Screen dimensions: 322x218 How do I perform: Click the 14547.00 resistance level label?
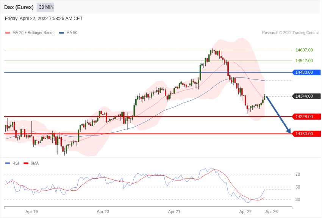304,61
